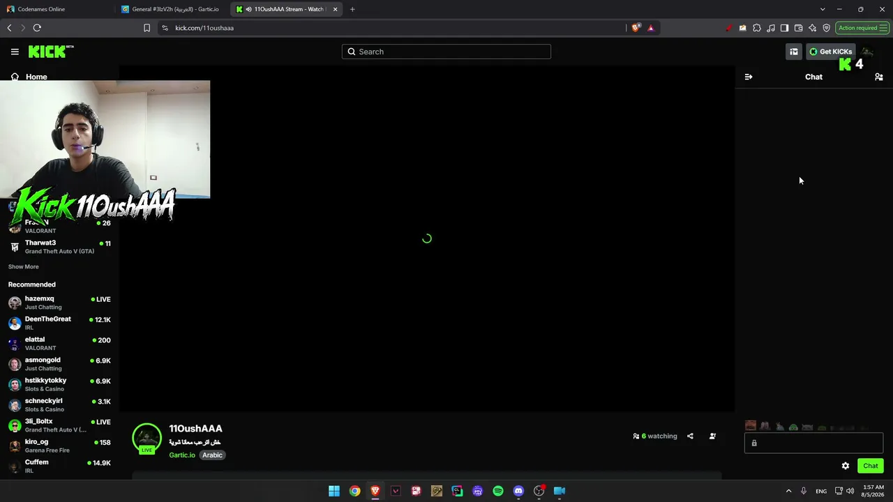Switch to the Codenames Online tab
Viewport: 893px width, 502px height.
click(x=56, y=9)
